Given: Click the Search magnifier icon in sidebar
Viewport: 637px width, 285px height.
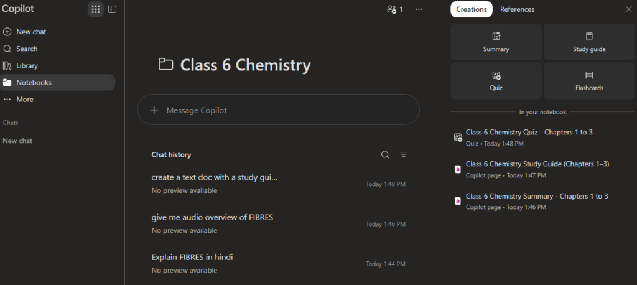Looking at the screenshot, I should 7,49.
